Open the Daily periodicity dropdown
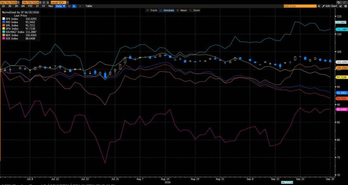This screenshot has height=185, width=348. 61,6
